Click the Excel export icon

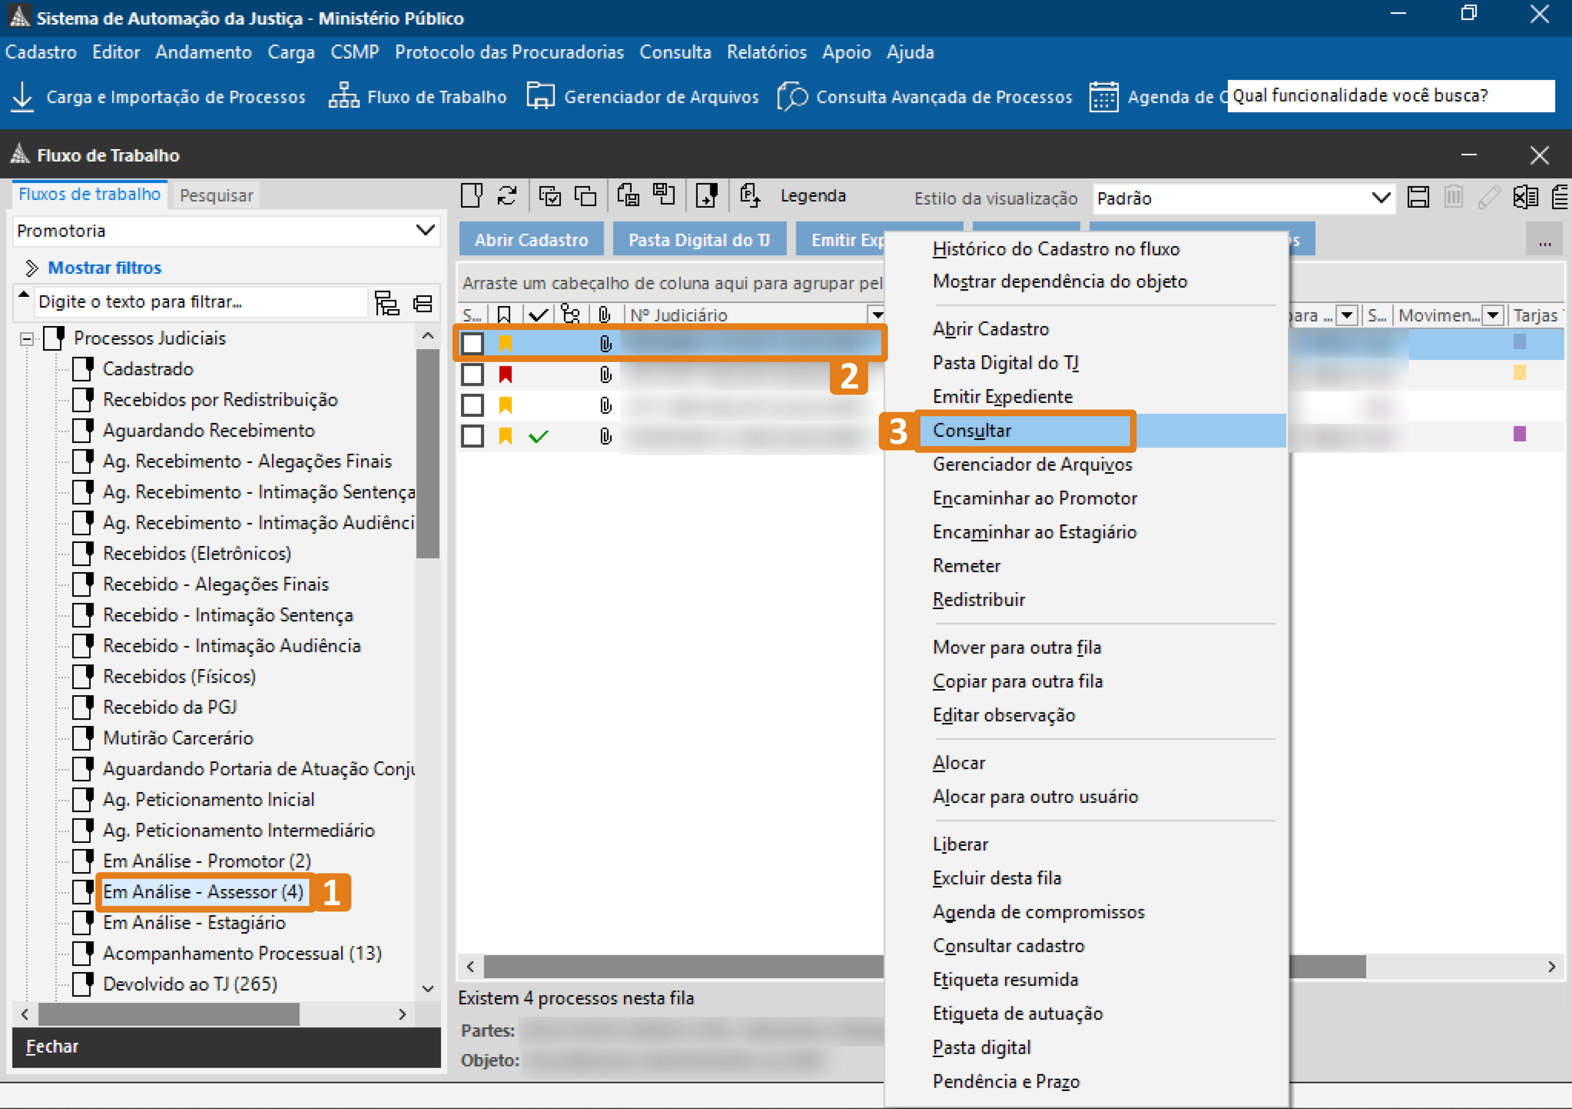coord(1525,198)
